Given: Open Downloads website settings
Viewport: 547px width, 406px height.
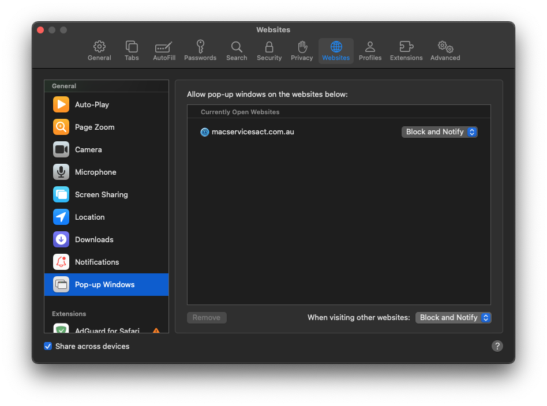Looking at the screenshot, I should [x=94, y=239].
